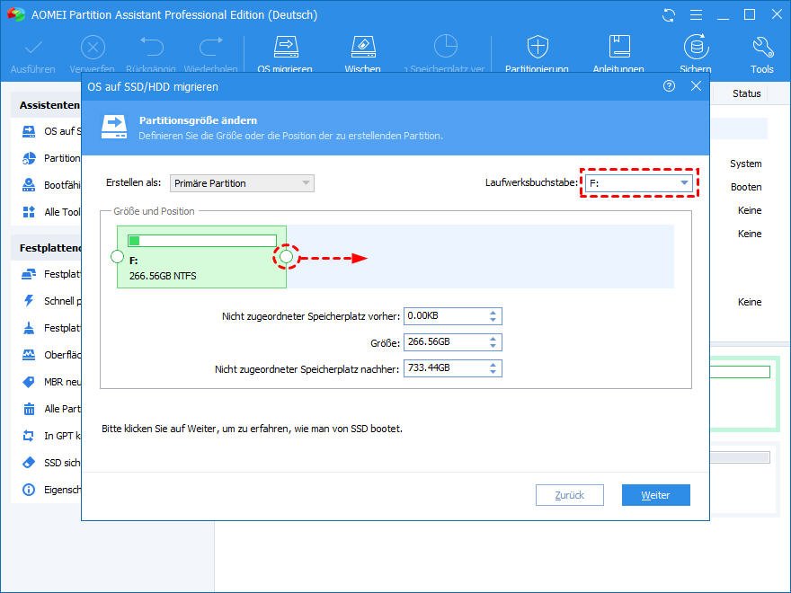791x593 pixels.
Task: Click the right resize handle of partition F:
Action: [287, 258]
